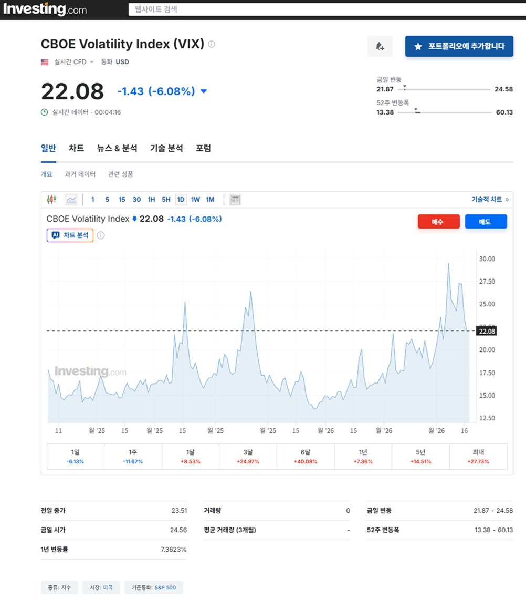
Task: Open the 기술 분석 tab
Action: pyautogui.click(x=166, y=148)
